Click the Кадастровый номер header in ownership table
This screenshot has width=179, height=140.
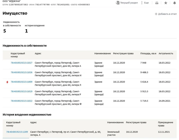[x=18, y=55]
